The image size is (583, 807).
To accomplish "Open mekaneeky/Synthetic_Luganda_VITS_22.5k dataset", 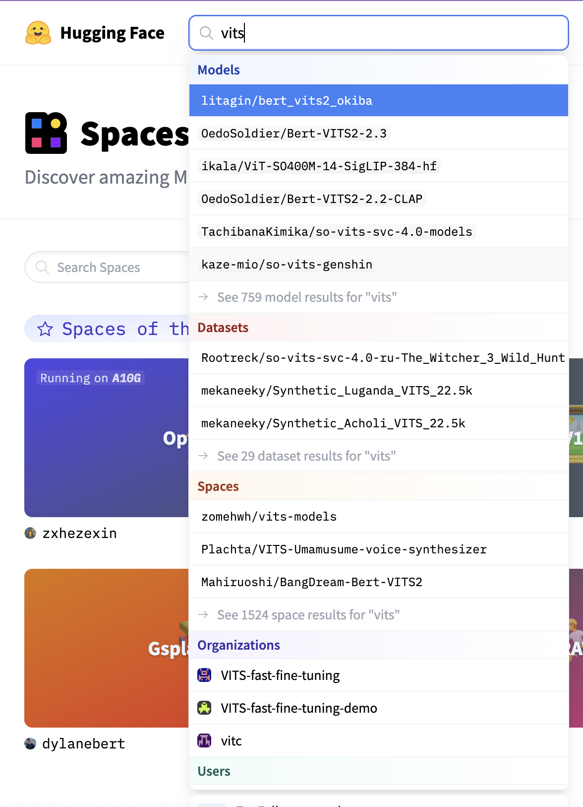I will click(x=378, y=390).
